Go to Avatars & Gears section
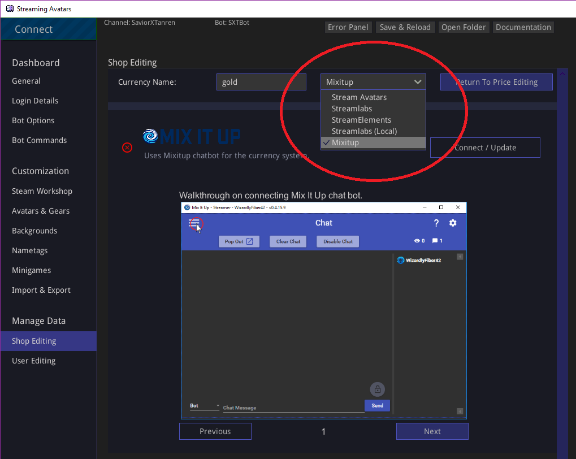The width and height of the screenshot is (576, 459). [41, 211]
